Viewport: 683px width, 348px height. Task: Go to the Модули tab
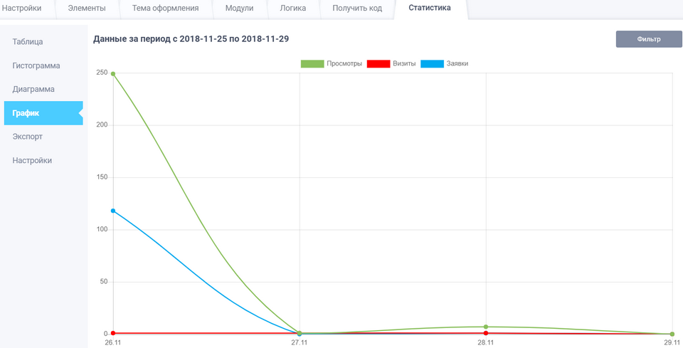click(x=239, y=9)
